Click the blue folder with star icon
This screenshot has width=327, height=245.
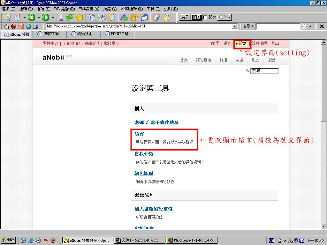[x=144, y=17]
